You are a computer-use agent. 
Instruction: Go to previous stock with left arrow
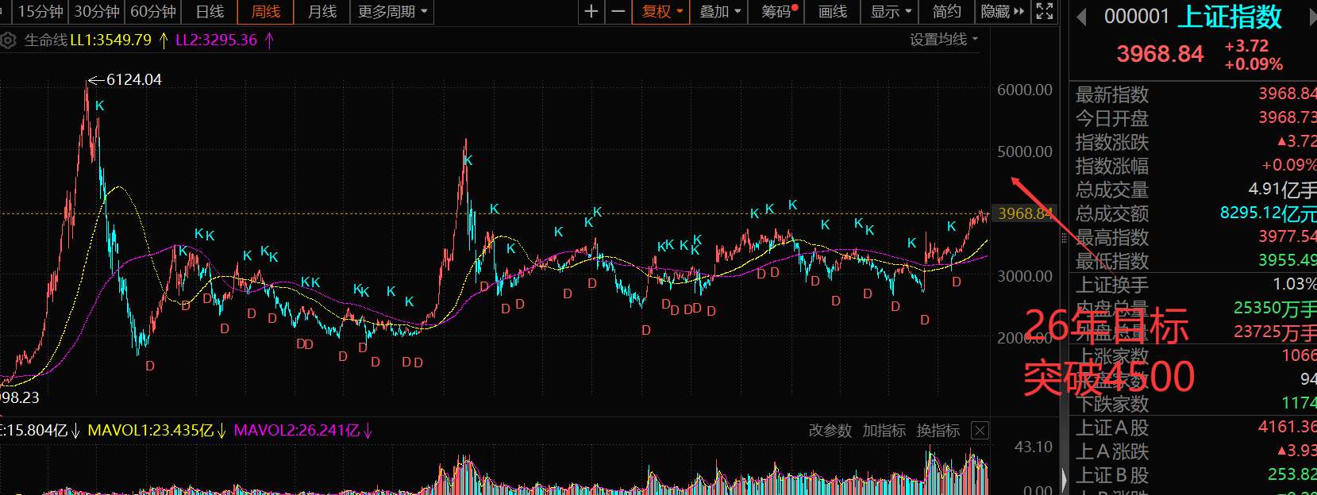1080,17
